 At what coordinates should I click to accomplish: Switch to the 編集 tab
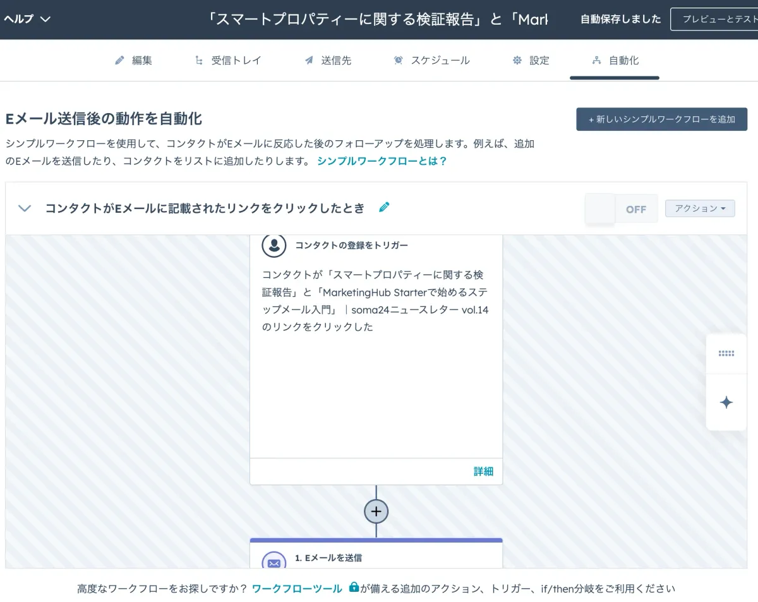pyautogui.click(x=134, y=60)
